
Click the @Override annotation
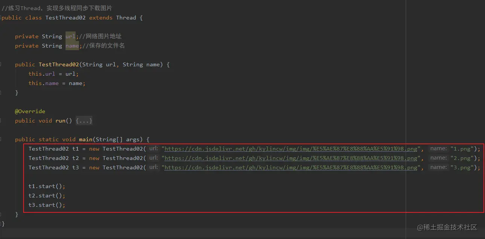pyautogui.click(x=30, y=111)
